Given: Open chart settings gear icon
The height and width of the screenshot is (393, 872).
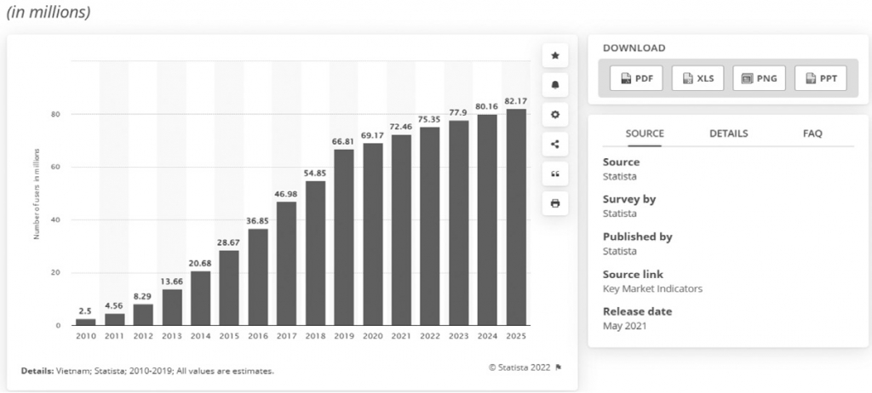Looking at the screenshot, I should (555, 115).
